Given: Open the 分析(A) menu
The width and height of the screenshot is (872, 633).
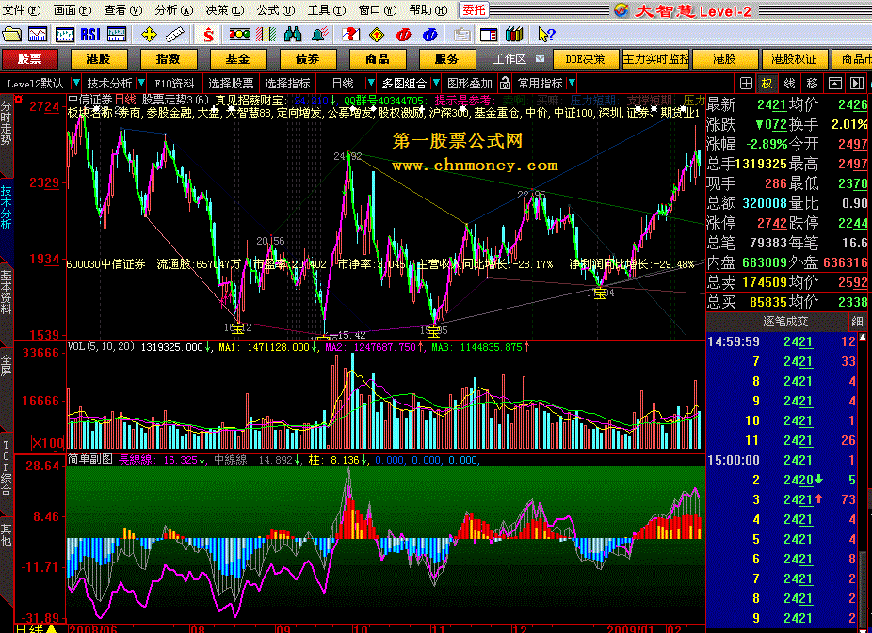Looking at the screenshot, I should [x=174, y=10].
